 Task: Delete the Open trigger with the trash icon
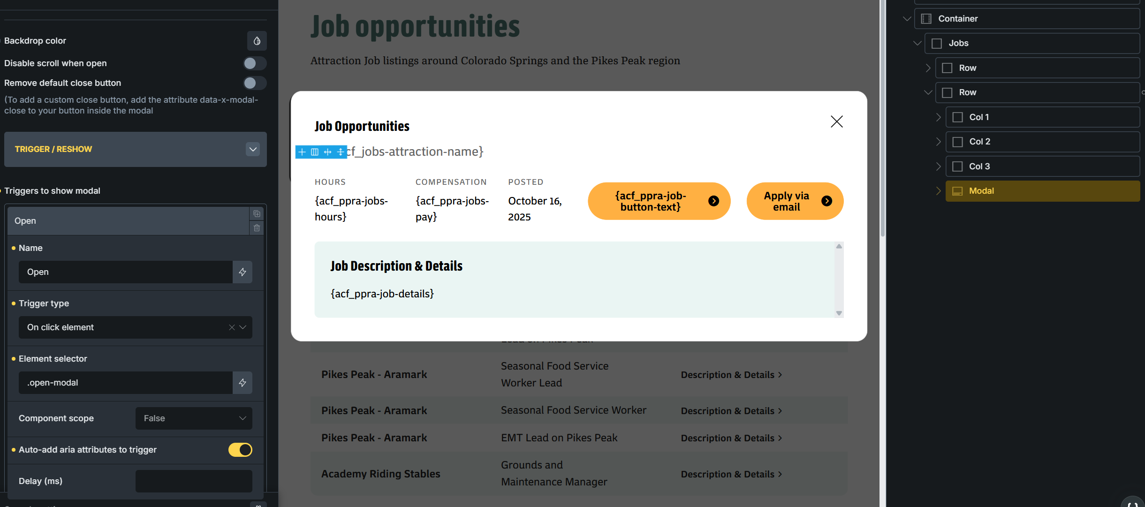pos(257,228)
